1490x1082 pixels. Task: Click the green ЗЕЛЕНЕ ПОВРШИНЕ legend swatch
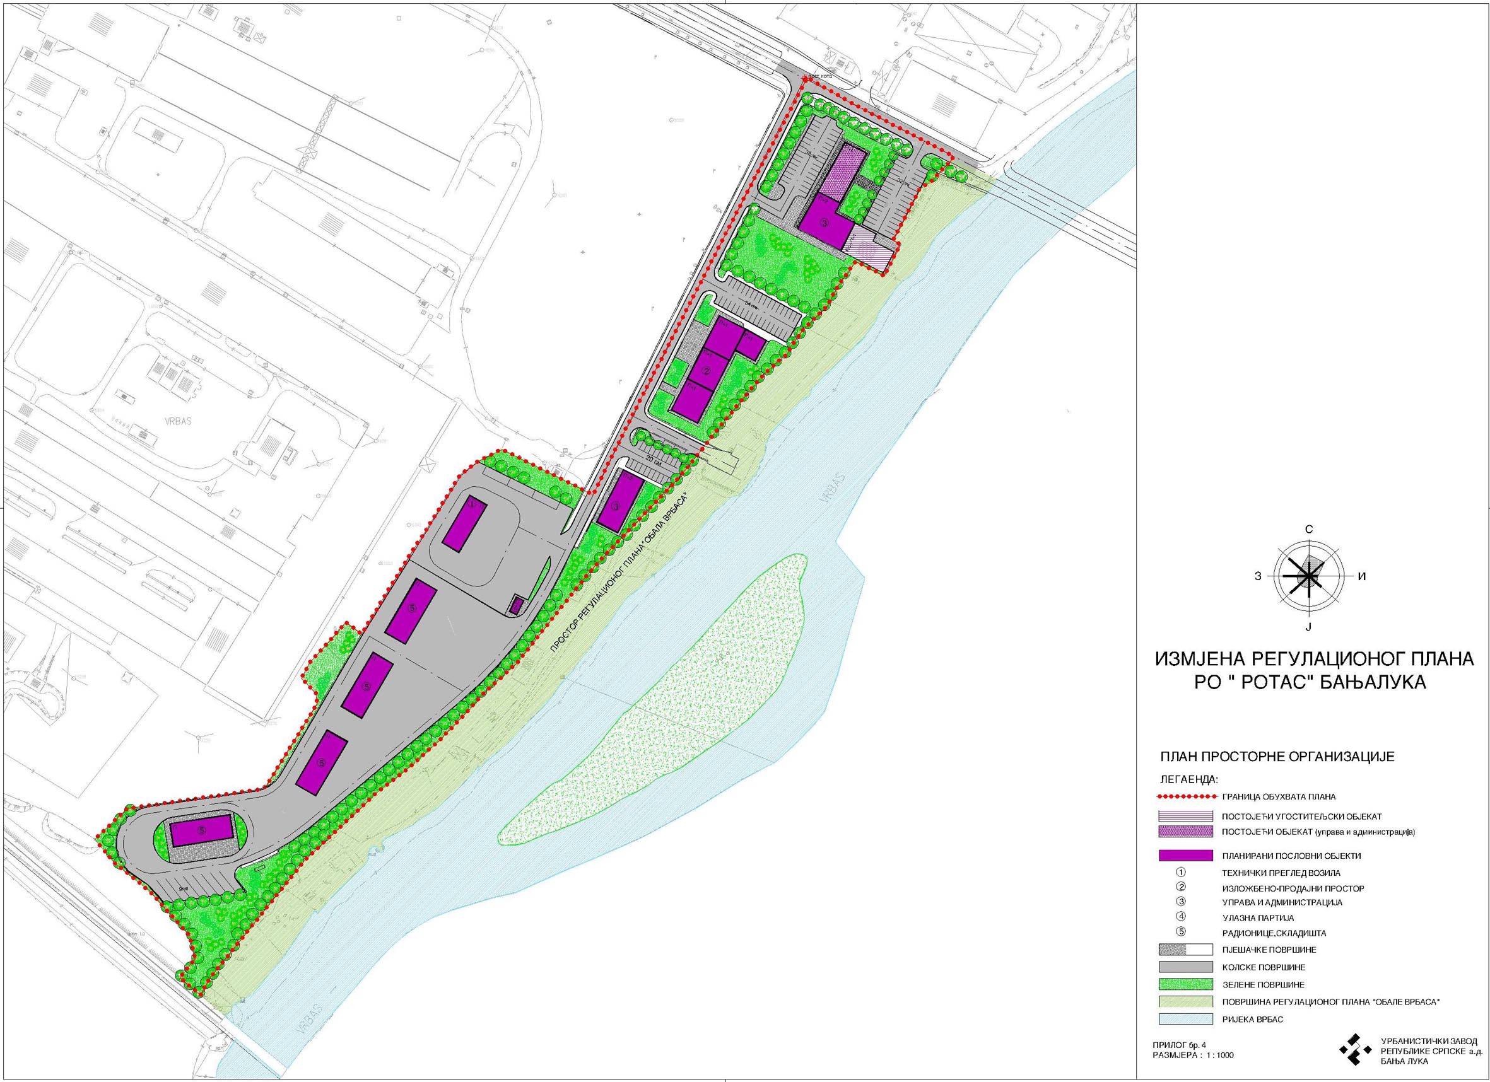click(1185, 984)
